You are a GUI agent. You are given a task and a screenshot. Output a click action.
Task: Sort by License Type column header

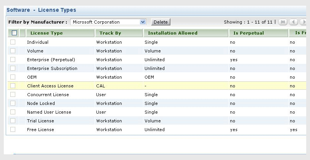point(47,33)
